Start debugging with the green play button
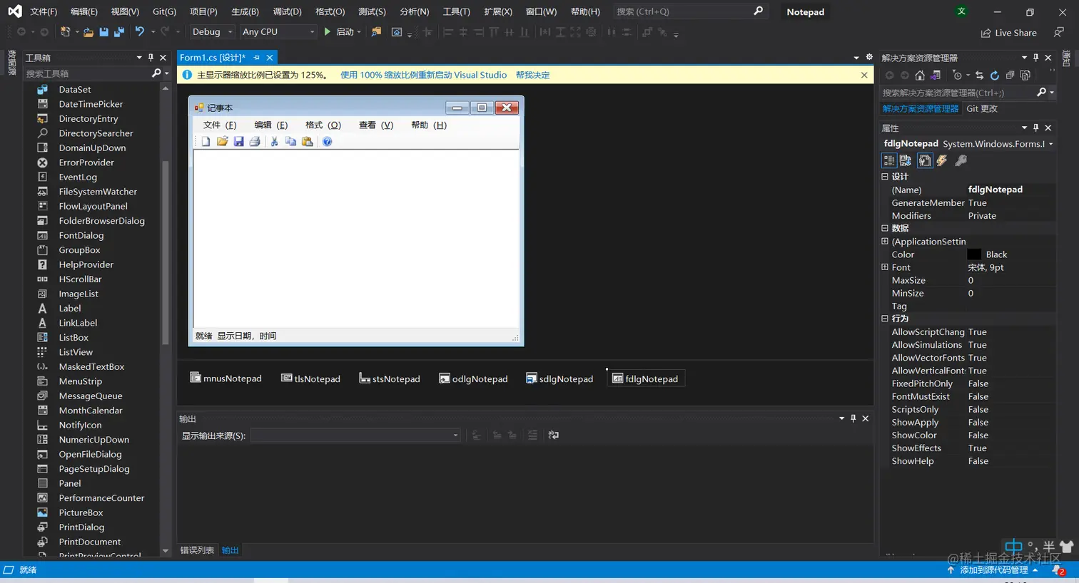This screenshot has height=583, width=1079. point(328,31)
